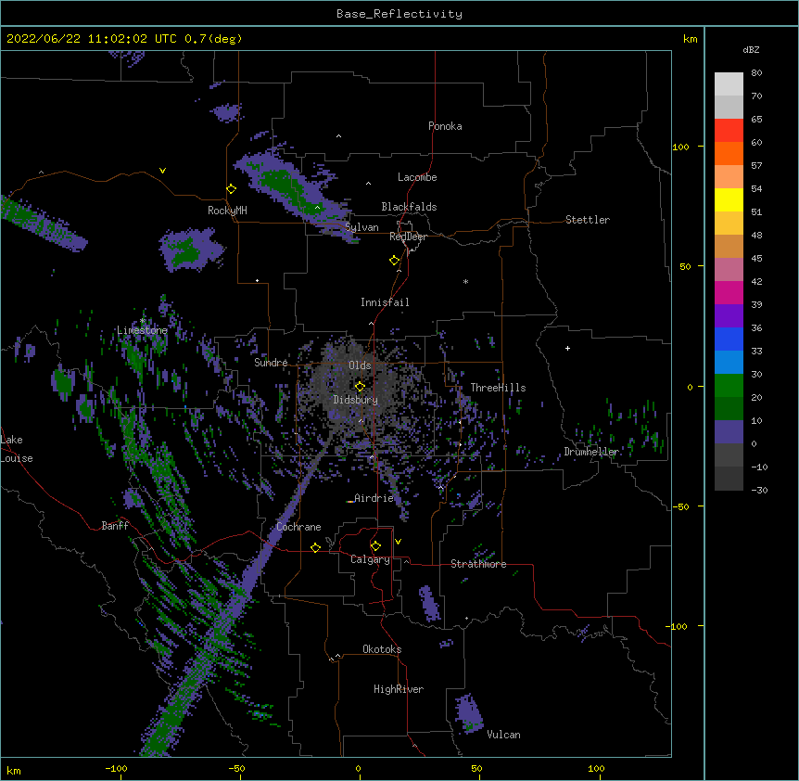Click the Olds label
Image resolution: width=799 pixels, height=781 pixels.
360,365
